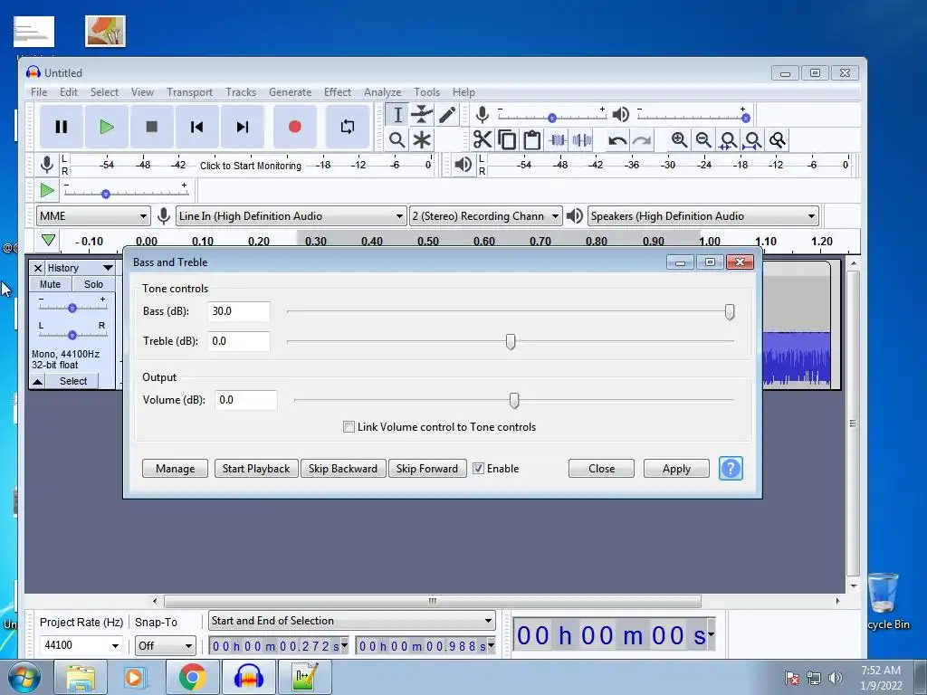
Task: Select the Multi-Tool asterisk icon
Action: pyautogui.click(x=422, y=140)
